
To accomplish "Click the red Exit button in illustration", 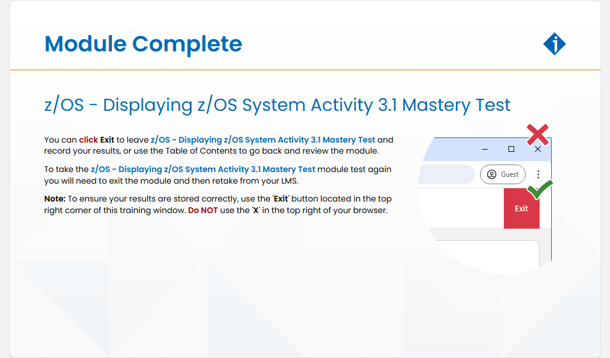I will pos(521,208).
